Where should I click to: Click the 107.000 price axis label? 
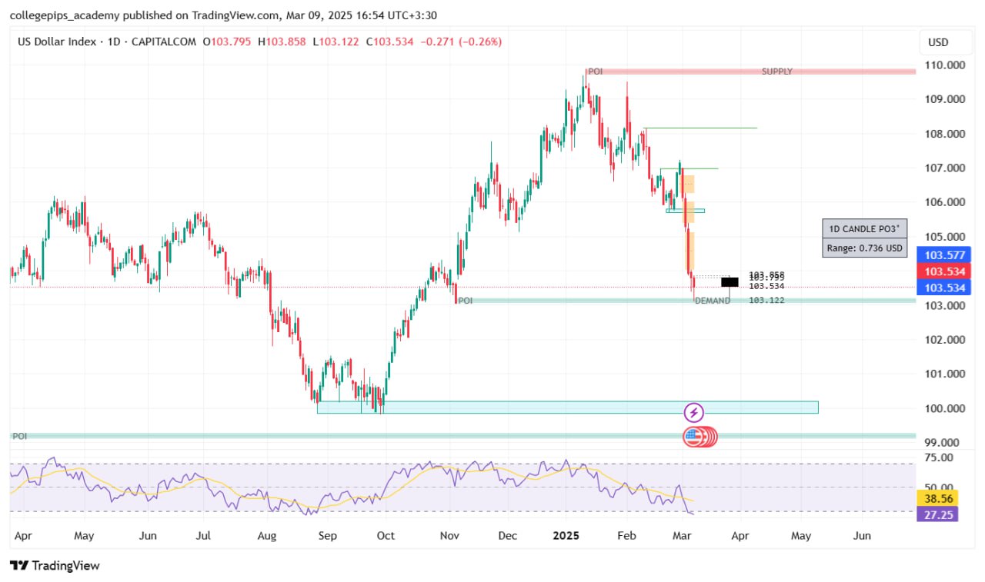944,168
